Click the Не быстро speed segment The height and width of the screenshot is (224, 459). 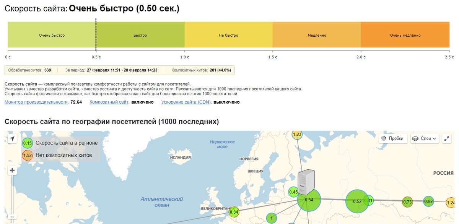(x=228, y=36)
